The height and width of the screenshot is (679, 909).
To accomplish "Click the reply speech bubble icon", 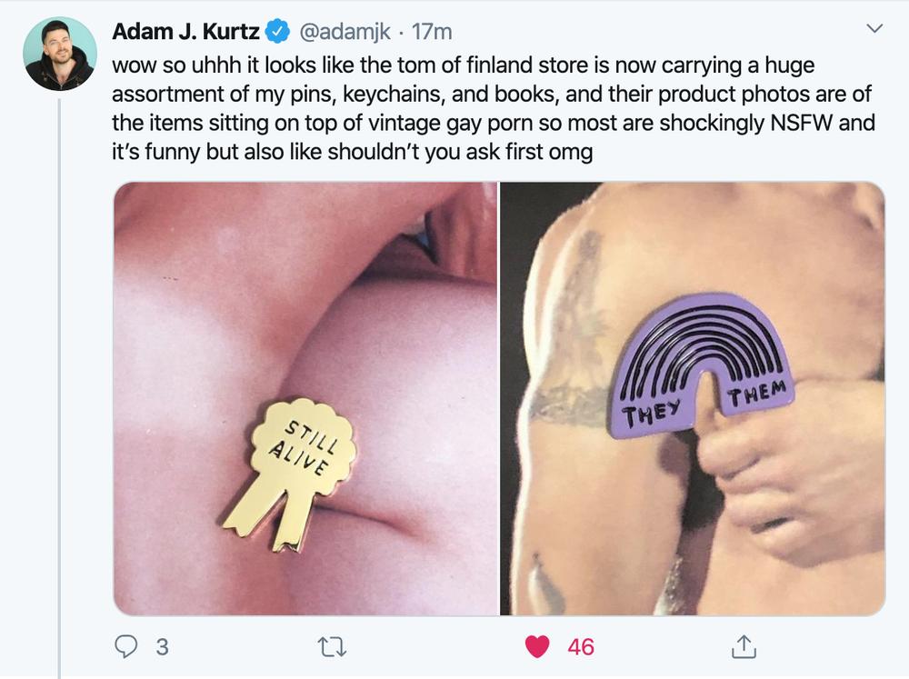I will coord(125,646).
